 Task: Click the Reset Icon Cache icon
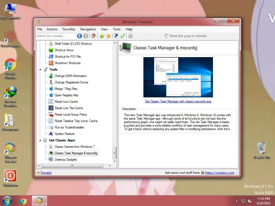tap(51, 102)
